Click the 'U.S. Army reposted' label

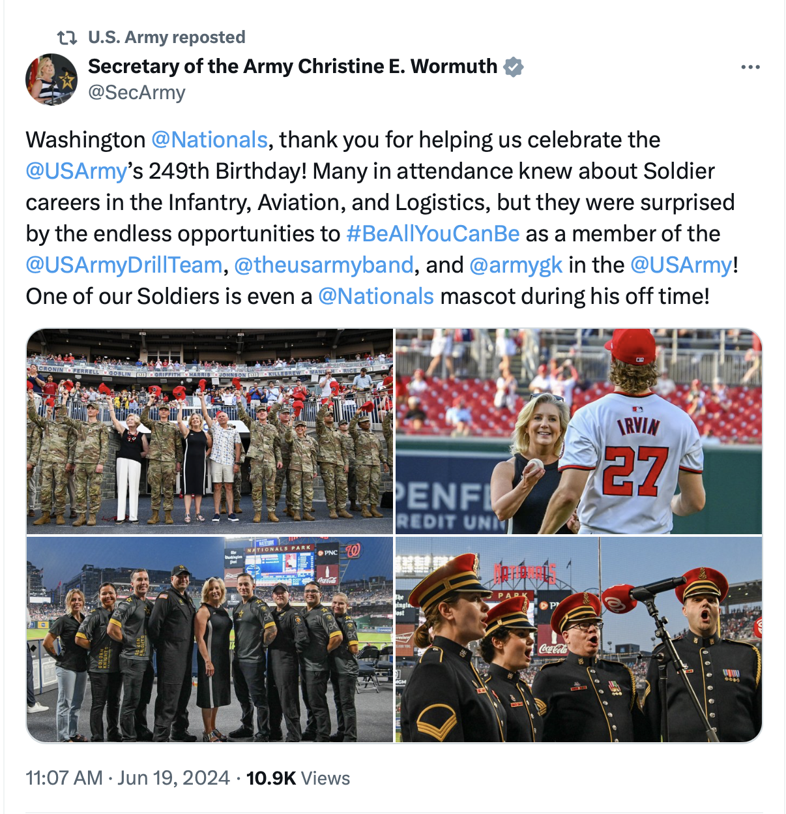coord(167,37)
